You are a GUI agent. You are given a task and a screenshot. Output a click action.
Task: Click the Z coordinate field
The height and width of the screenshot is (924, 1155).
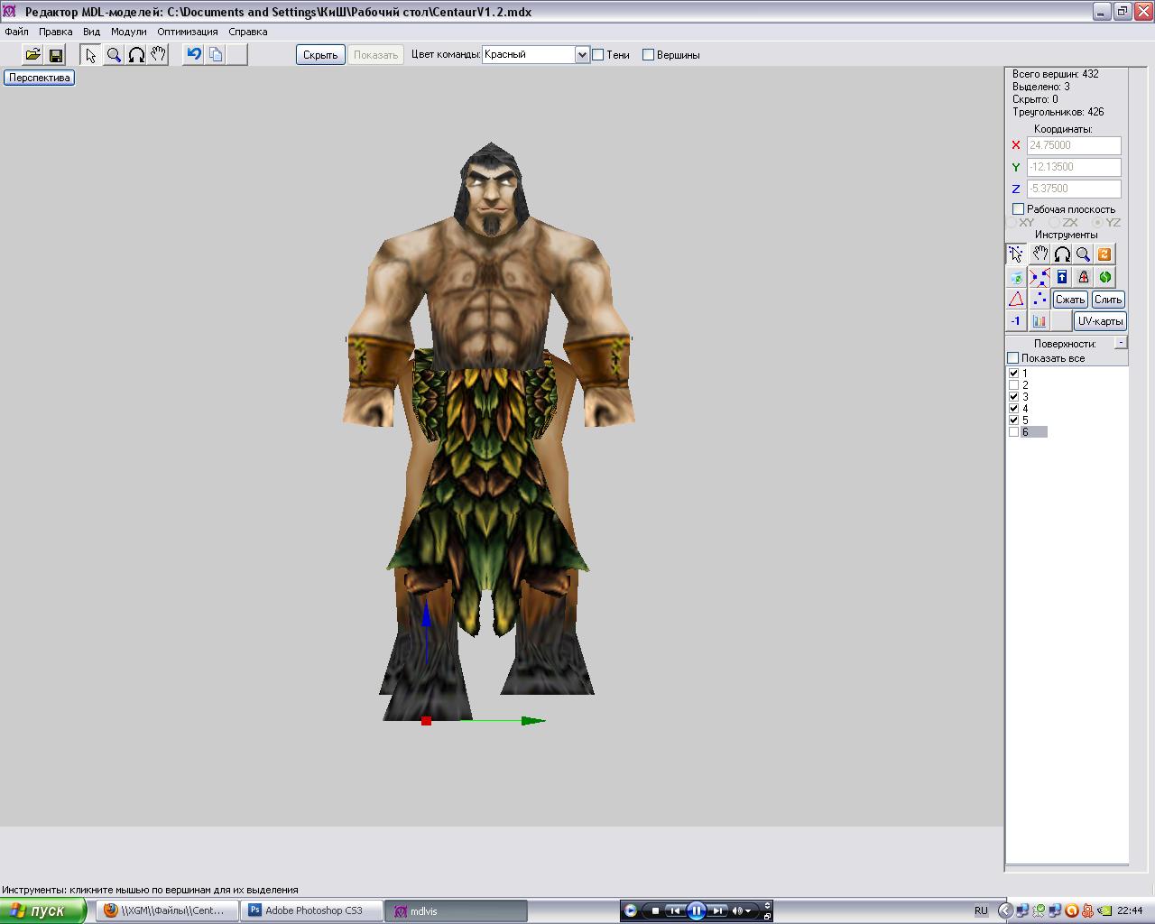1074,189
